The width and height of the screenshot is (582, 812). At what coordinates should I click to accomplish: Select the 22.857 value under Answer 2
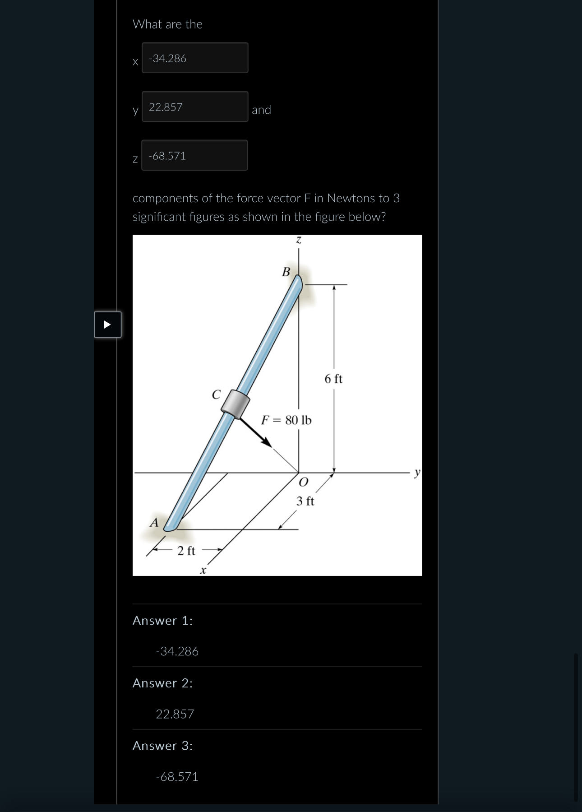175,714
